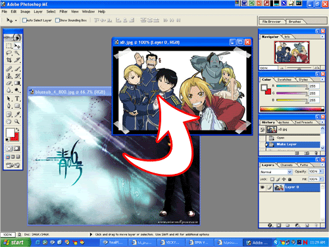This screenshot has width=329, height=247.
Task: Hide Layer 0 using its eye icon
Action: pyautogui.click(x=263, y=187)
